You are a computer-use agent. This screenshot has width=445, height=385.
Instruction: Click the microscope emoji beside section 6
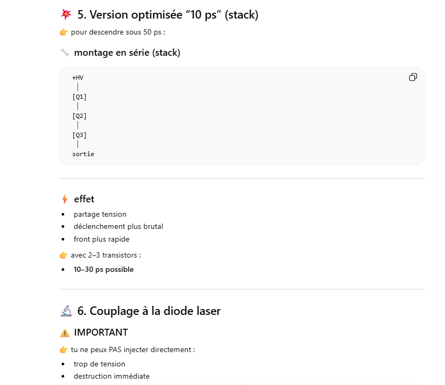coord(66,311)
